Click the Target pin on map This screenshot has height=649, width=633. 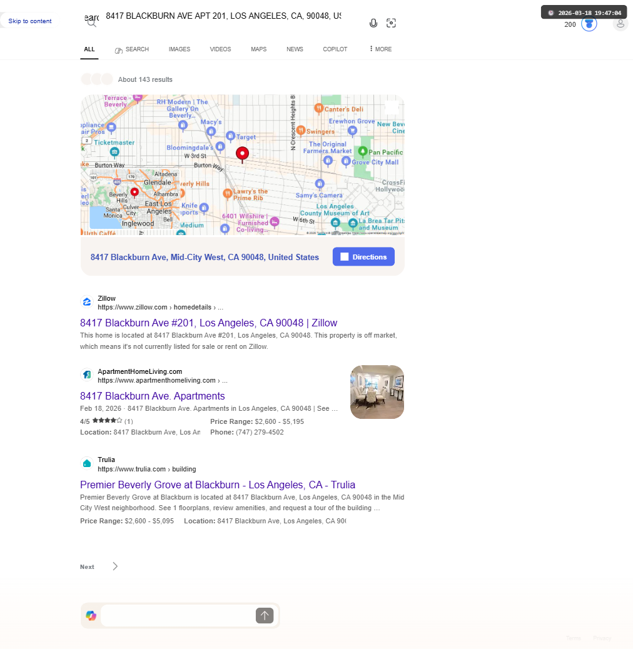click(x=231, y=136)
